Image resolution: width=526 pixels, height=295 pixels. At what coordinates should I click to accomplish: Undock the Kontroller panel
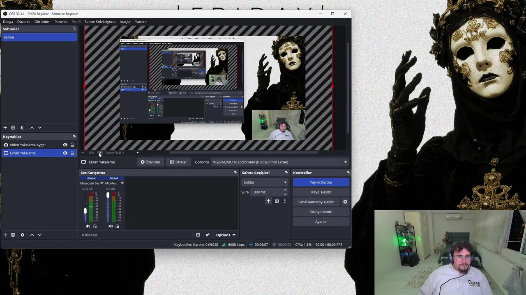(348, 173)
